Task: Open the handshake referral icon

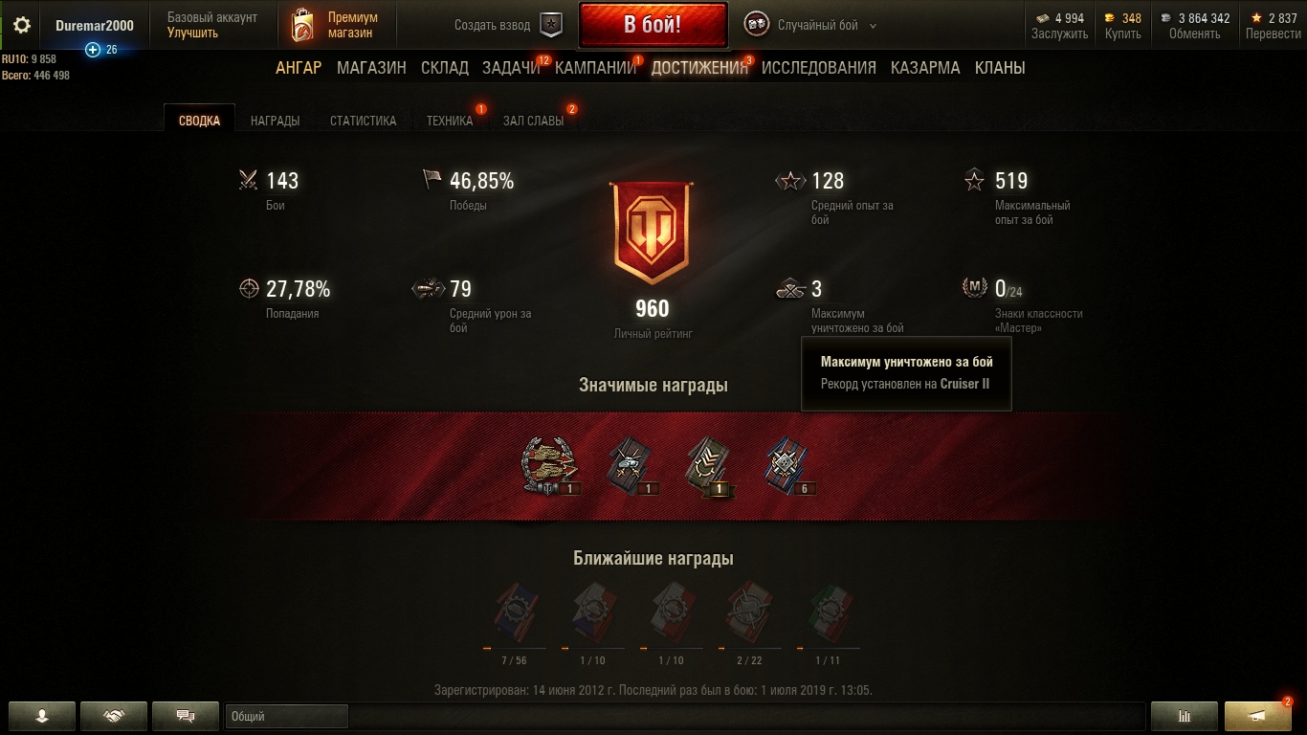Action: coord(114,716)
